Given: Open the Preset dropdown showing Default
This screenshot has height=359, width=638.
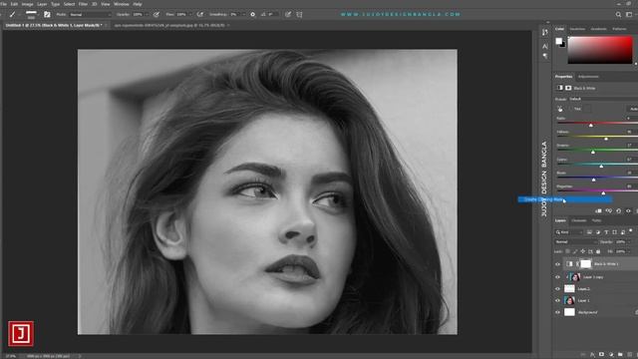Looking at the screenshot, I should 603,99.
